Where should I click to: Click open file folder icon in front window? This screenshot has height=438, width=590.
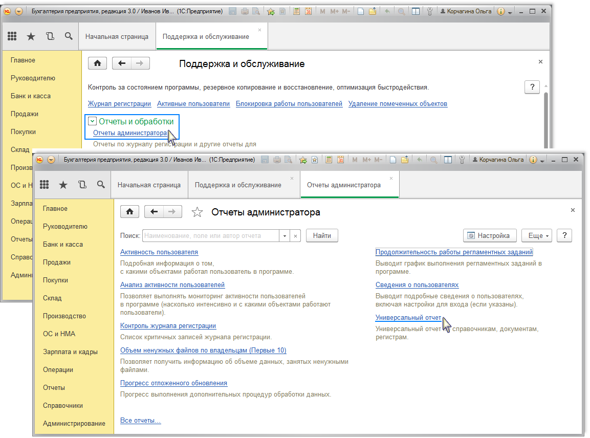404,160
